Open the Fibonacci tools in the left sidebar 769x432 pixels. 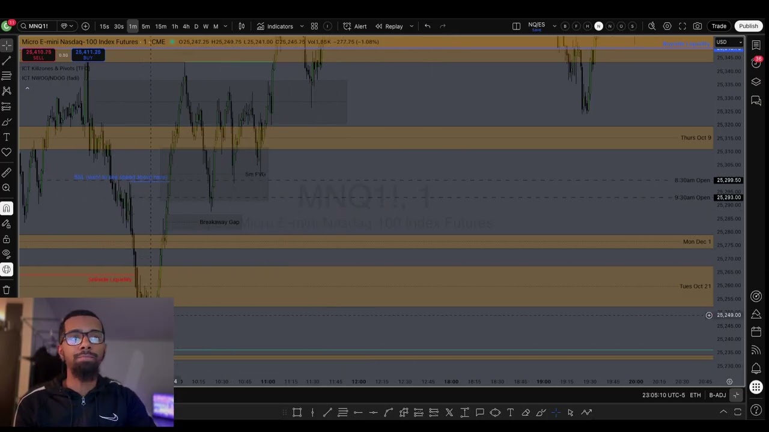click(7, 76)
